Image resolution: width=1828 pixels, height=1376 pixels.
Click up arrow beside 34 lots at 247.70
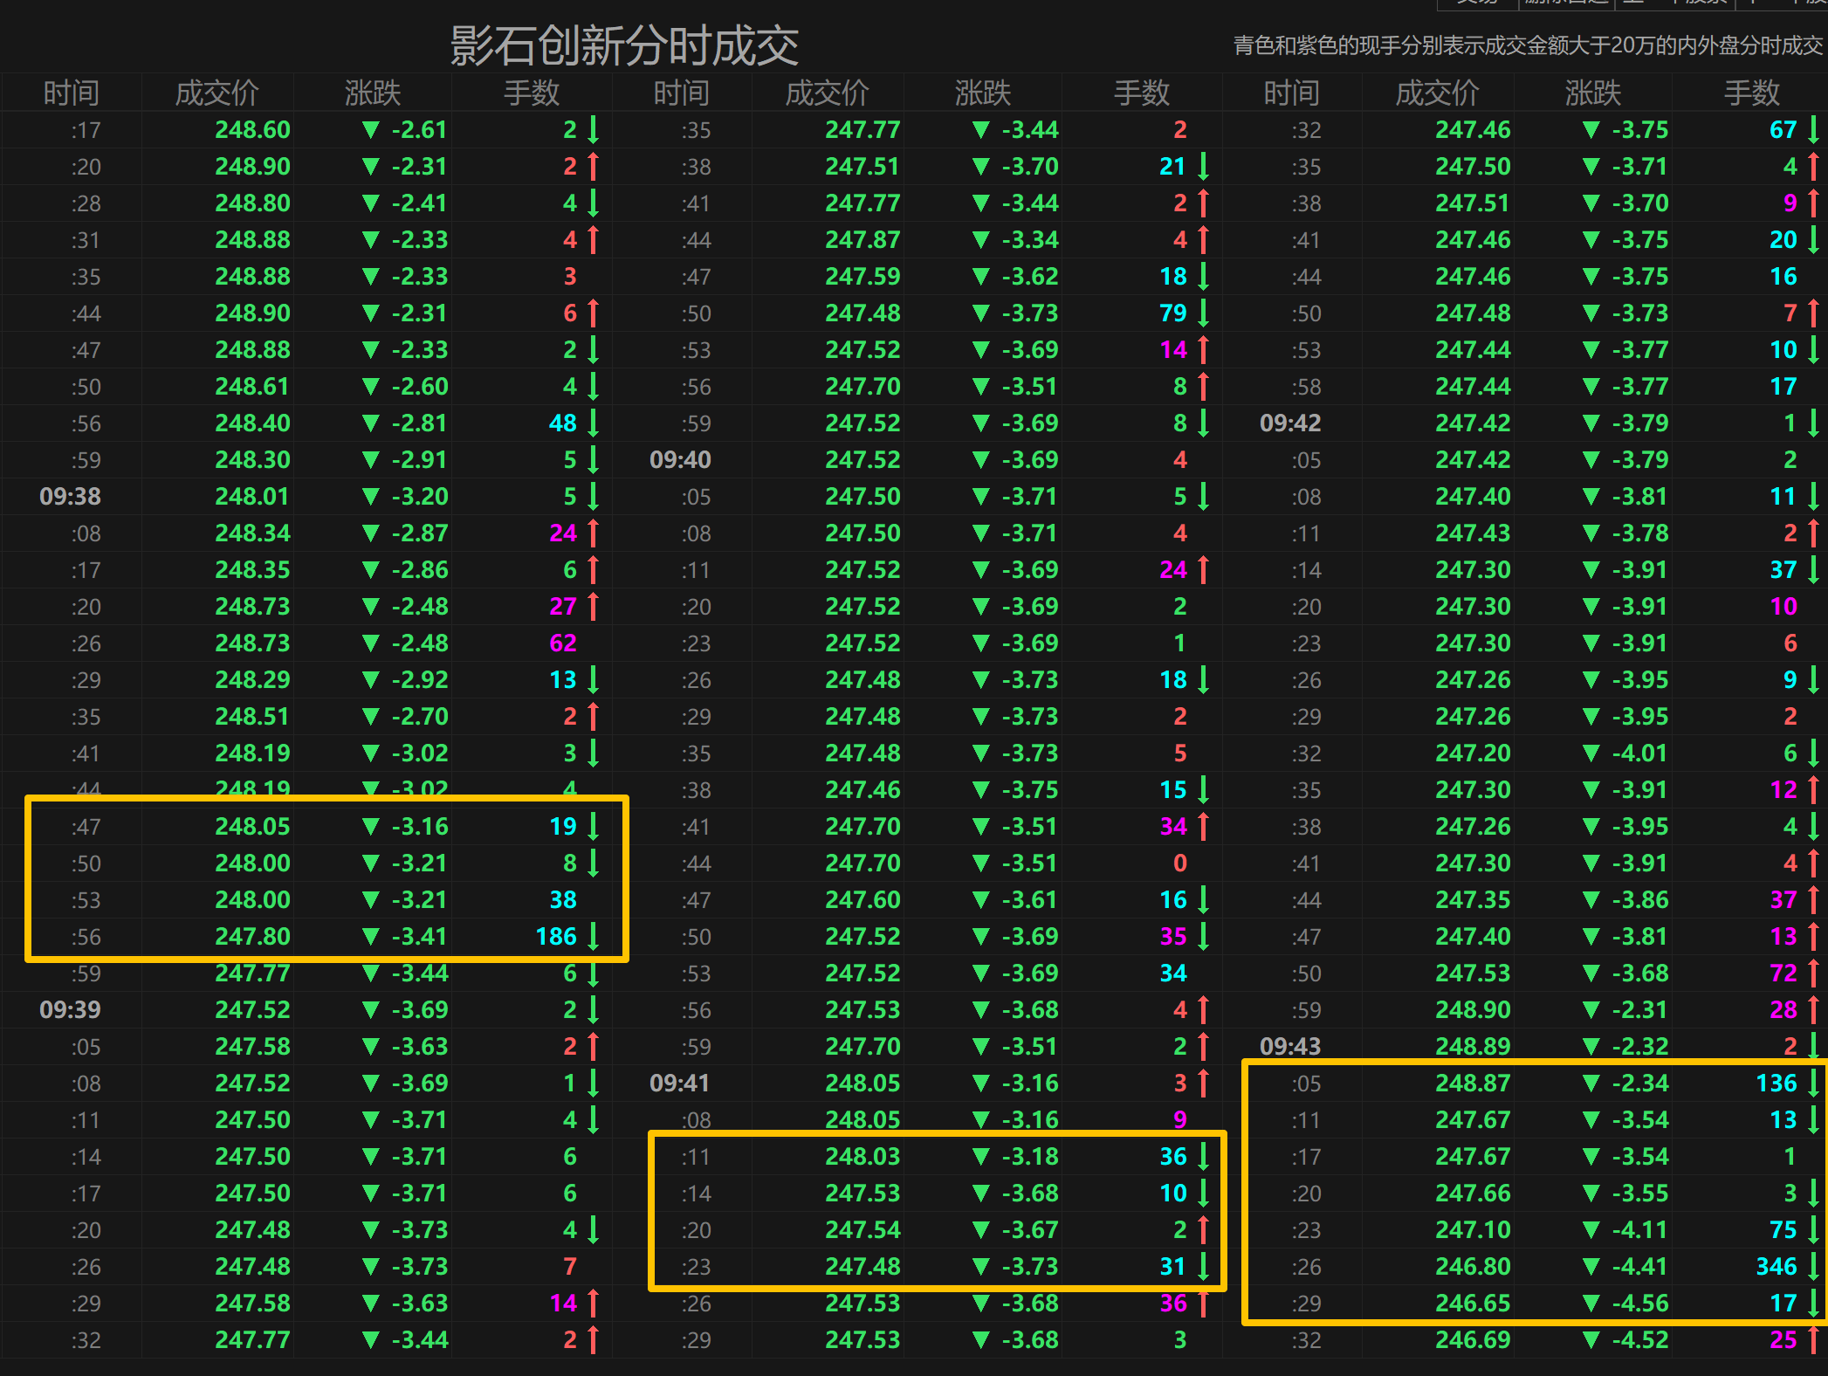pyautogui.click(x=1204, y=826)
